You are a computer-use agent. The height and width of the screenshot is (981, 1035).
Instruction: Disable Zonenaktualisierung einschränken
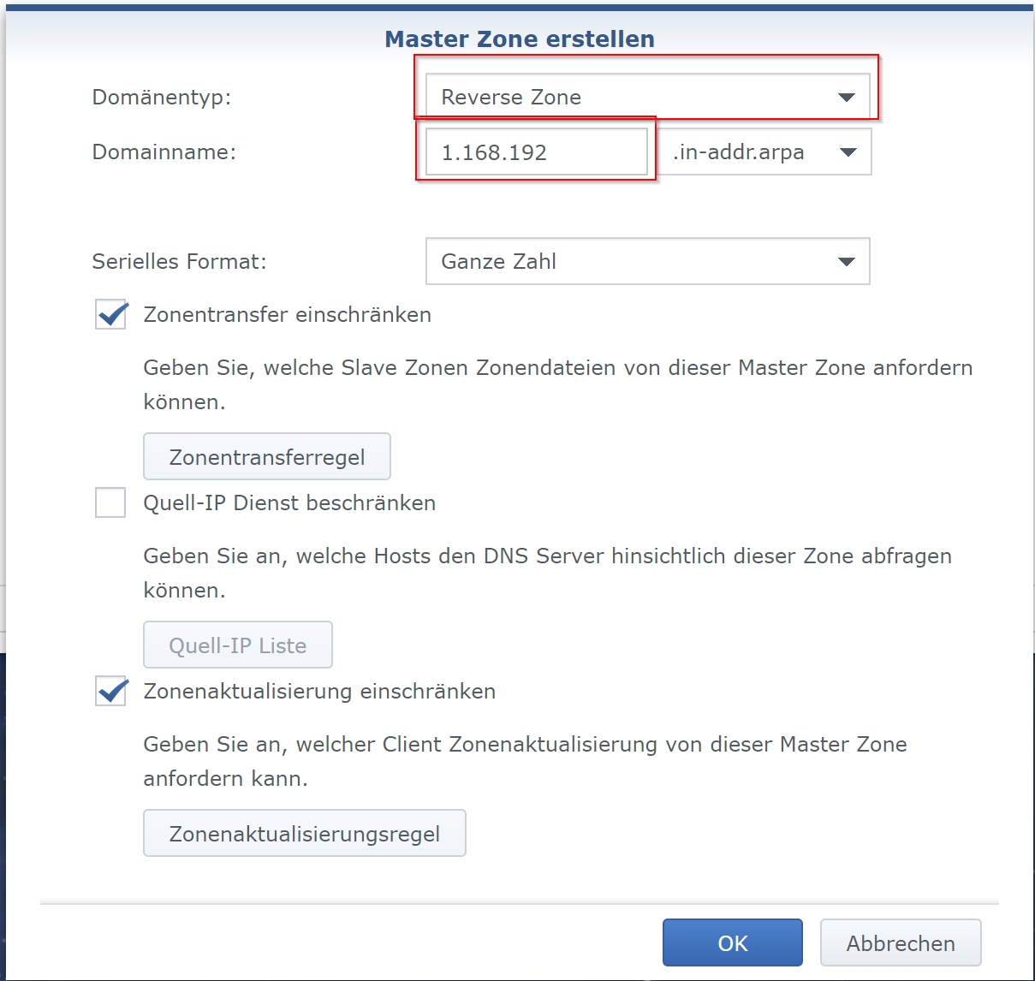pyautogui.click(x=110, y=691)
